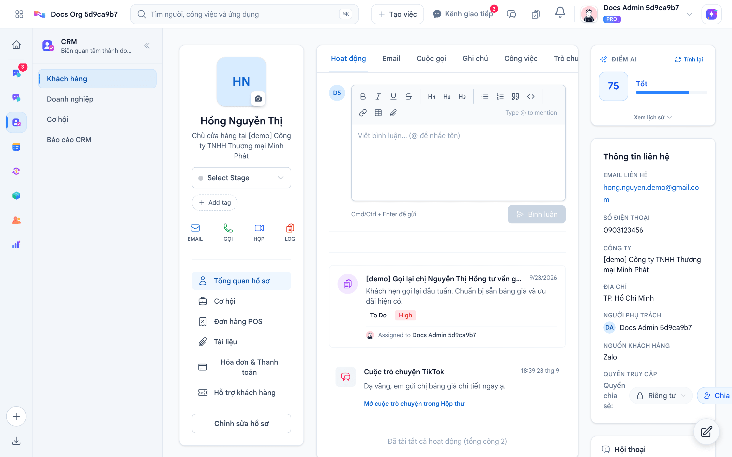
Task: Open Mở cuộc trò chuyện trong Hộp thư
Action: point(414,403)
